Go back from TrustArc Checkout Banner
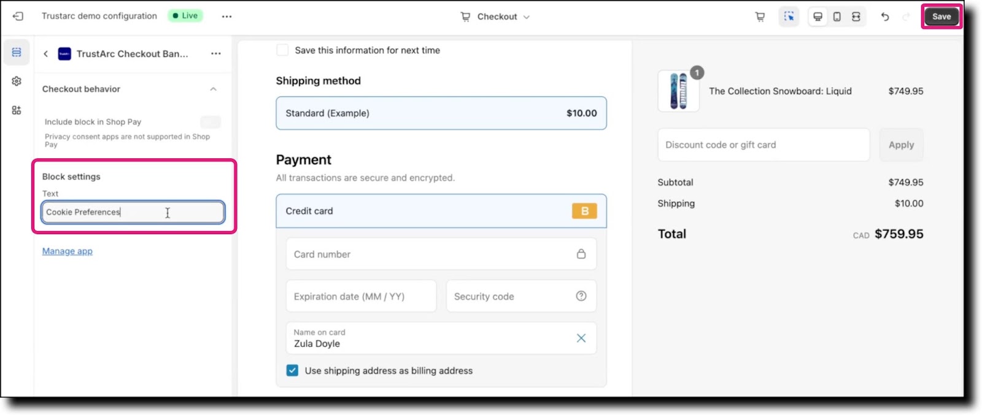This screenshot has width=982, height=415. tap(45, 54)
